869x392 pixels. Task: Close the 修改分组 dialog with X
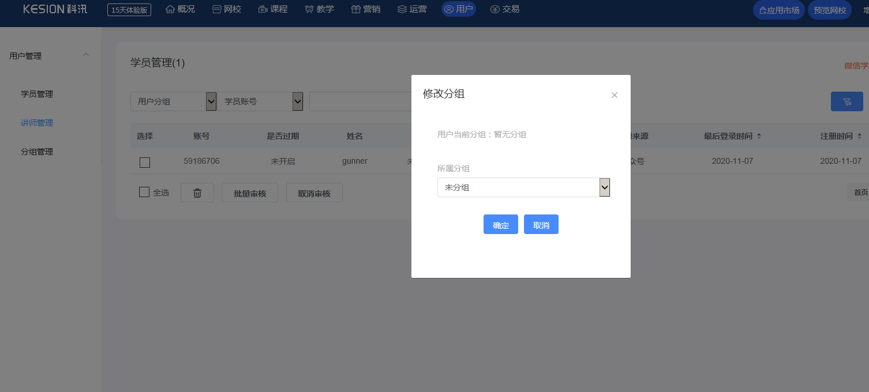[614, 95]
